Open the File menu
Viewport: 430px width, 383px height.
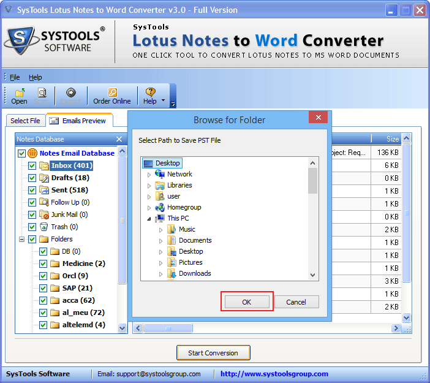(15, 77)
